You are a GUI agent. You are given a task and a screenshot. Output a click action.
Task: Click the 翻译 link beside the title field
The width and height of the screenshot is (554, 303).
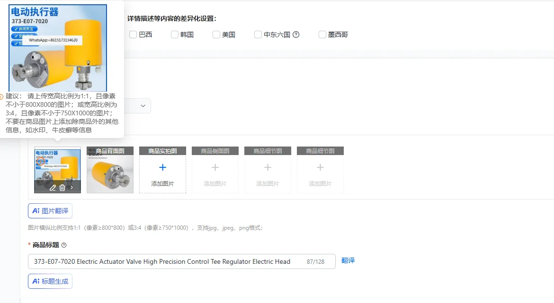pos(348,261)
